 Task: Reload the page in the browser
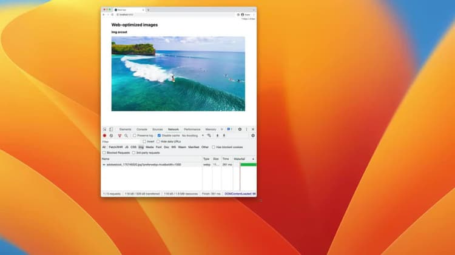click(112, 15)
